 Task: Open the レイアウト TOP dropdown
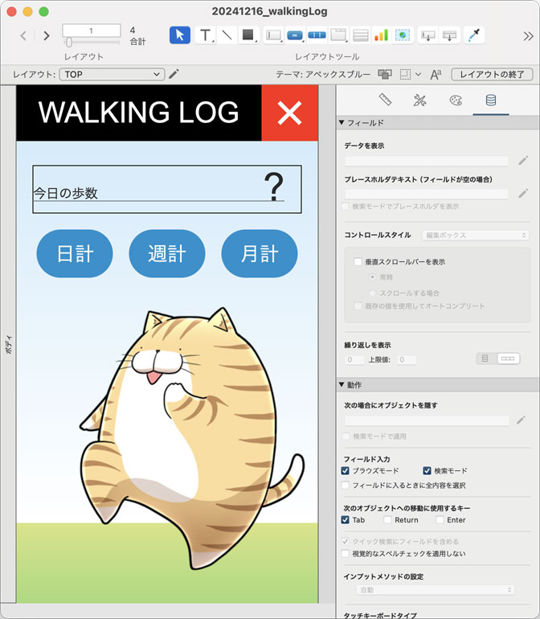[x=112, y=74]
